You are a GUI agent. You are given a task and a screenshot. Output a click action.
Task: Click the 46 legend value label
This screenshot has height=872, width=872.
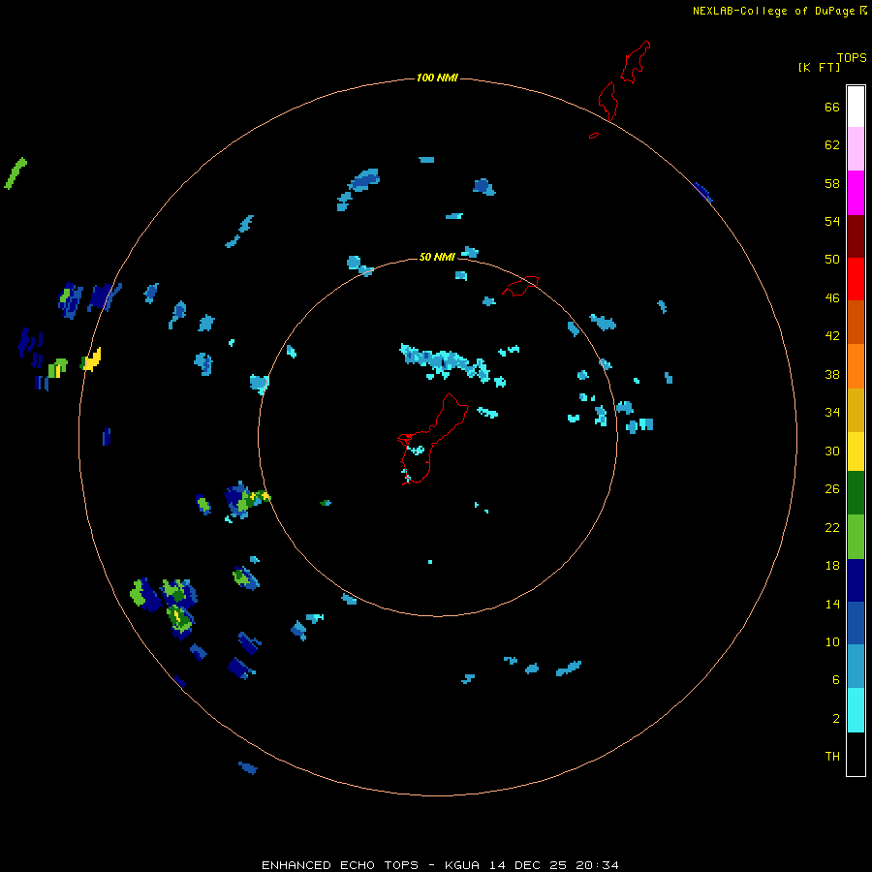(x=832, y=298)
